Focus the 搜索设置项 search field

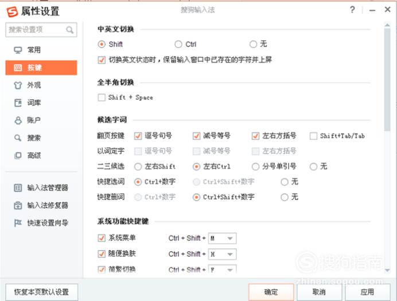tap(41, 30)
